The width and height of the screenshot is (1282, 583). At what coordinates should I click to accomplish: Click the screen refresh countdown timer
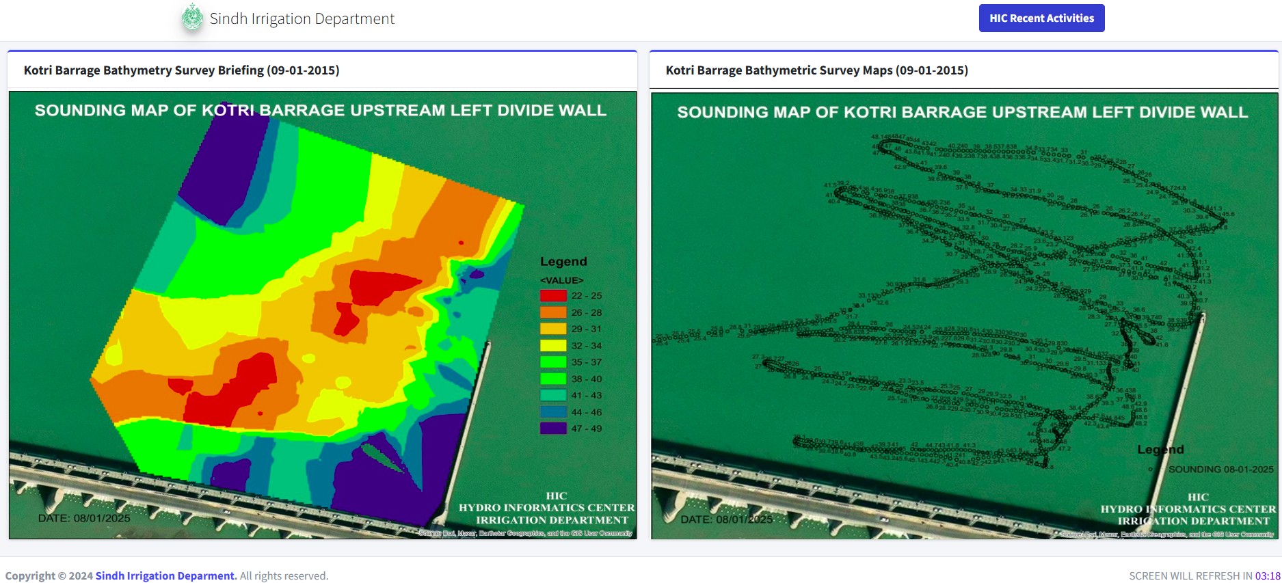1267,575
